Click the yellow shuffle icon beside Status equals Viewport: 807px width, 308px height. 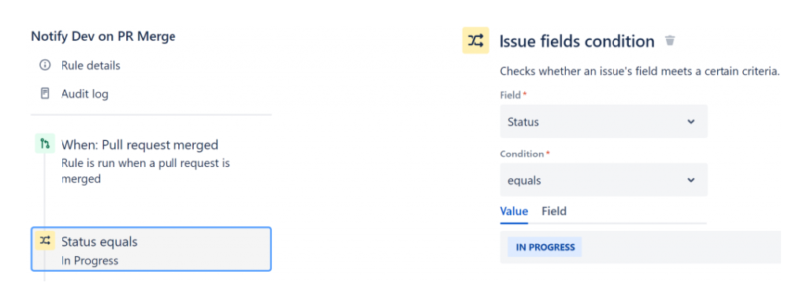[45, 240]
